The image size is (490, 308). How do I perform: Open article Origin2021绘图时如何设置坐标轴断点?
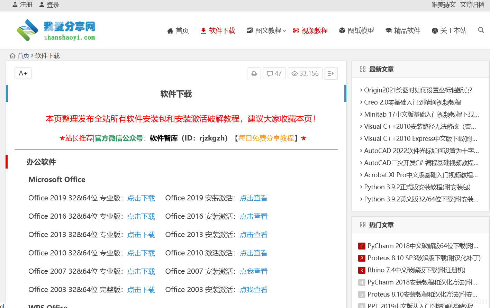coord(418,90)
